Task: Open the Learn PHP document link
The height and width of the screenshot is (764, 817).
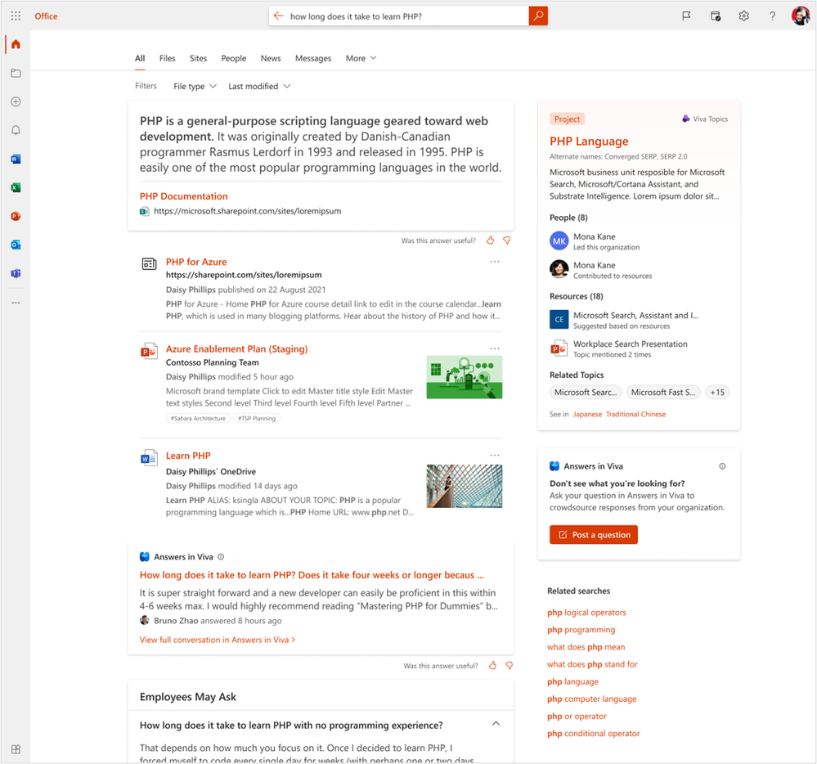Action: click(x=188, y=456)
